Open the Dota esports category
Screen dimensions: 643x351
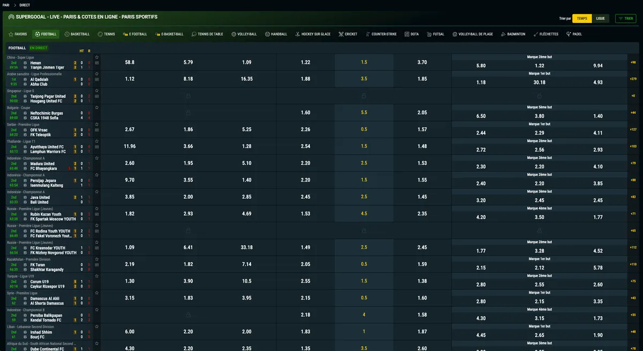(411, 34)
